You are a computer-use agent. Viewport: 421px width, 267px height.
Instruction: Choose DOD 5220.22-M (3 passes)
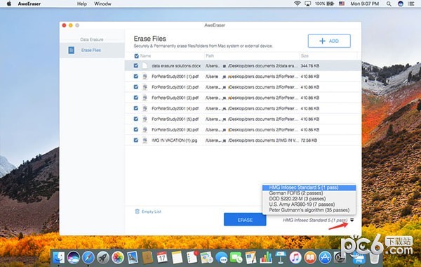click(309, 199)
